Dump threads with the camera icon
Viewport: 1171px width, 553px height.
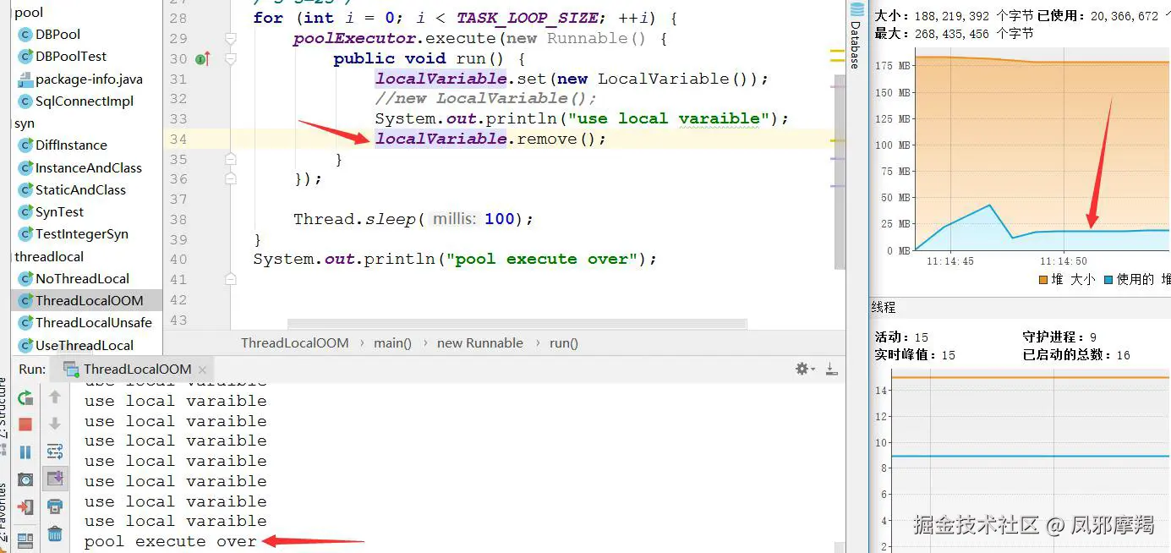click(x=25, y=479)
